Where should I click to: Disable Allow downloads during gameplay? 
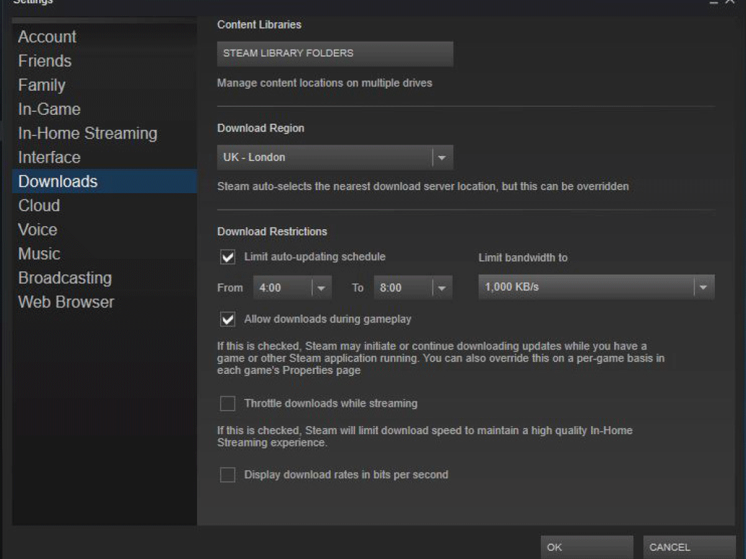pyautogui.click(x=228, y=319)
